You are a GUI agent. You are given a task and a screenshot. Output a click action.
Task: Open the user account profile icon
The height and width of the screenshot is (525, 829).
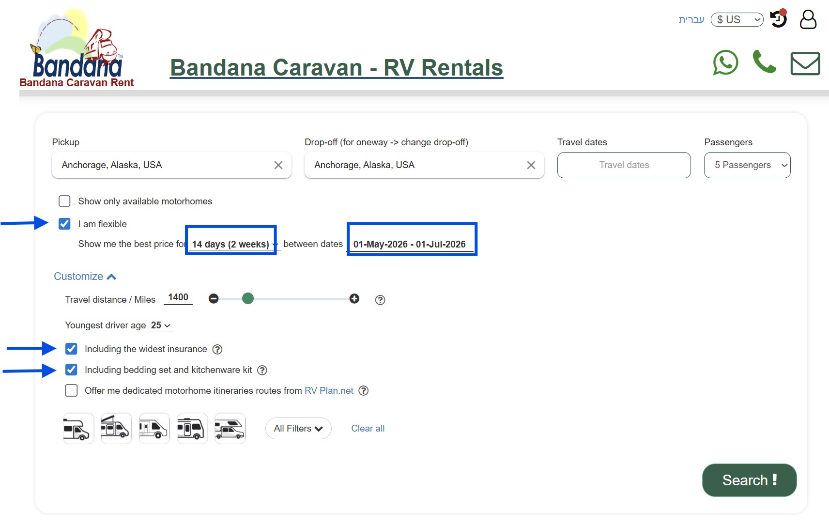808,20
